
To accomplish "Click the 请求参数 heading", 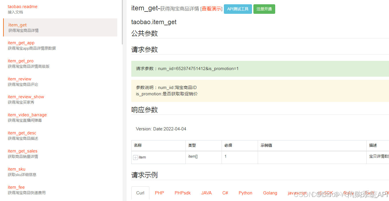I will tap(144, 49).
